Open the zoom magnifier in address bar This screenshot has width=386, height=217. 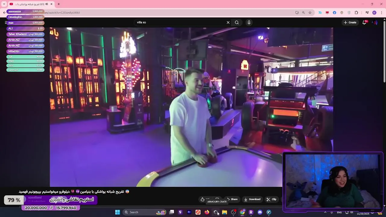pos(303,13)
